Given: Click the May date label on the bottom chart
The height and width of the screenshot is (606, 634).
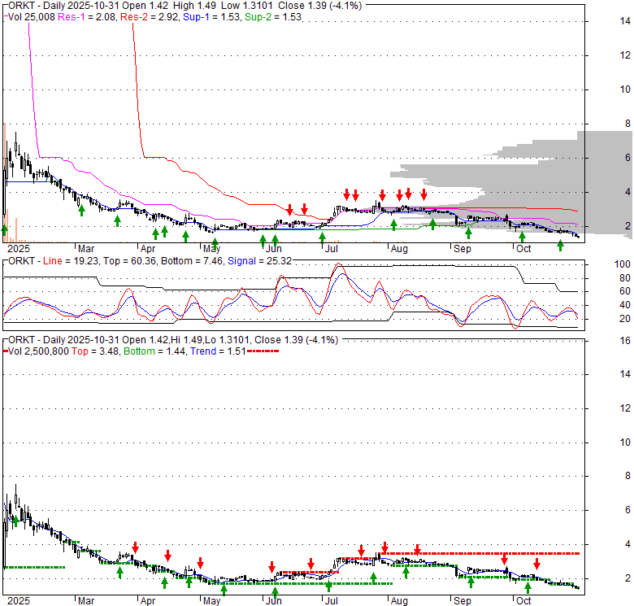Looking at the screenshot, I should [211, 601].
